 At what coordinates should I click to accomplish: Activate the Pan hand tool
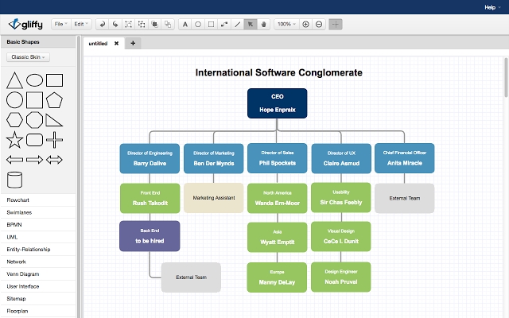click(264, 25)
